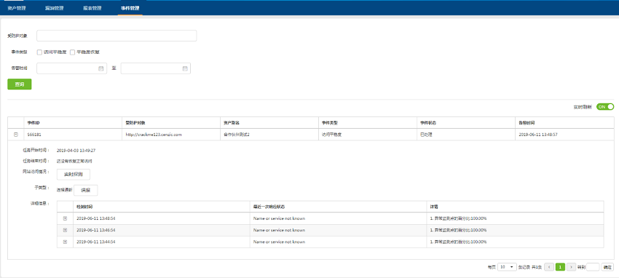This screenshot has height=278, width=619.
Task: Expand detail row 2019-06-11 13:46:54
Action: (65, 230)
